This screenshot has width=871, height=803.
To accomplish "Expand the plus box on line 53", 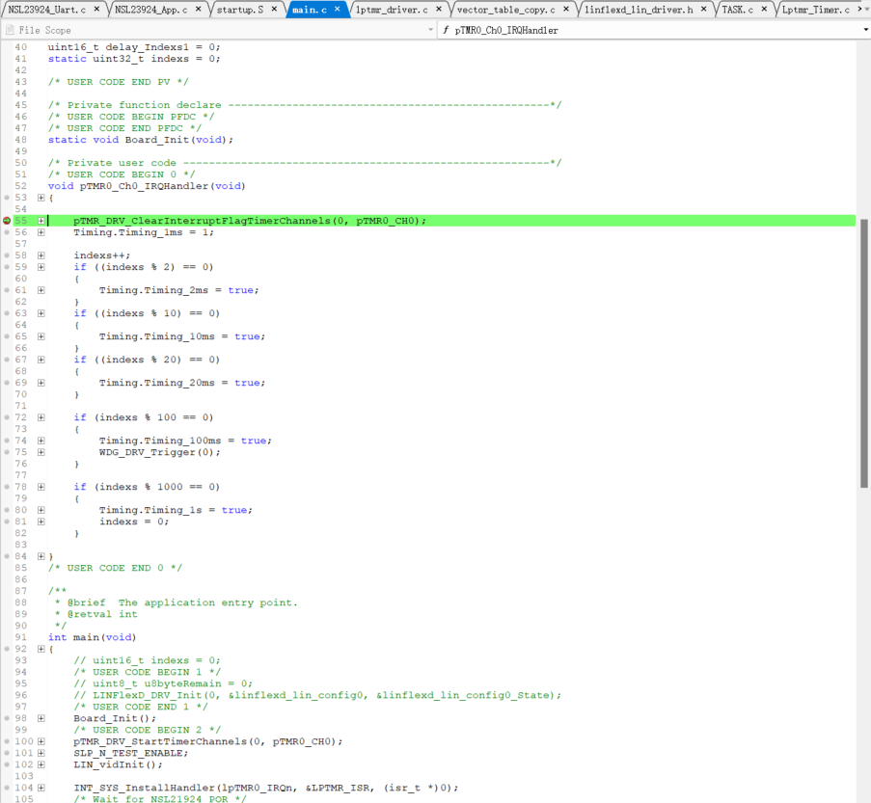I will click(x=41, y=198).
